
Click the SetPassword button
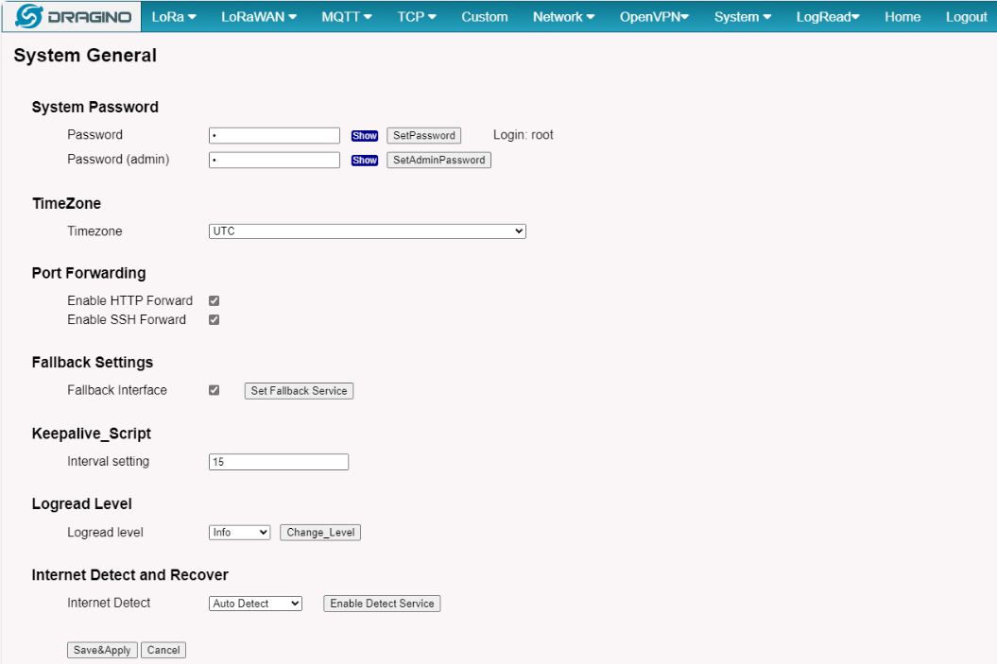[x=424, y=135]
